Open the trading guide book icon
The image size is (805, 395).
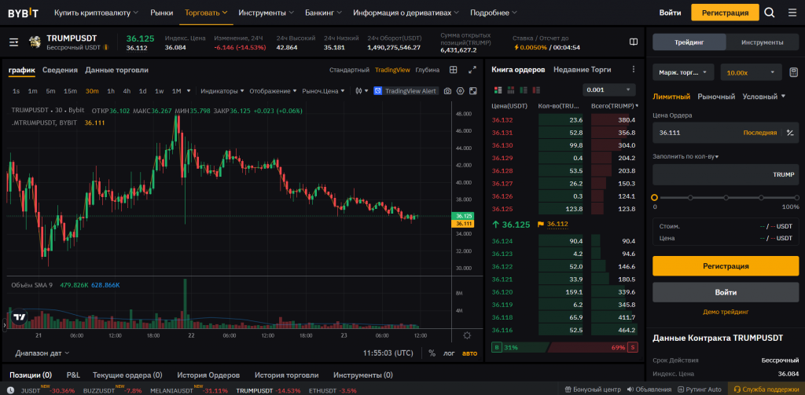(634, 42)
